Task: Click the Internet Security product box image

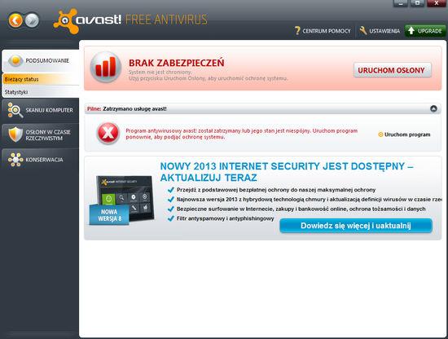Action: (122, 200)
